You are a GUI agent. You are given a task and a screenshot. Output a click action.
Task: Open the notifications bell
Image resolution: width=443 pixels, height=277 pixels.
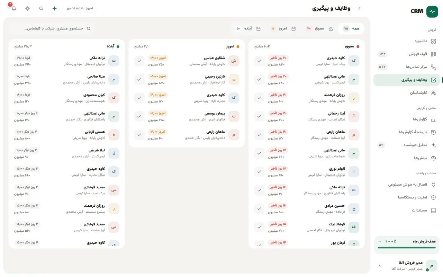click(x=14, y=8)
